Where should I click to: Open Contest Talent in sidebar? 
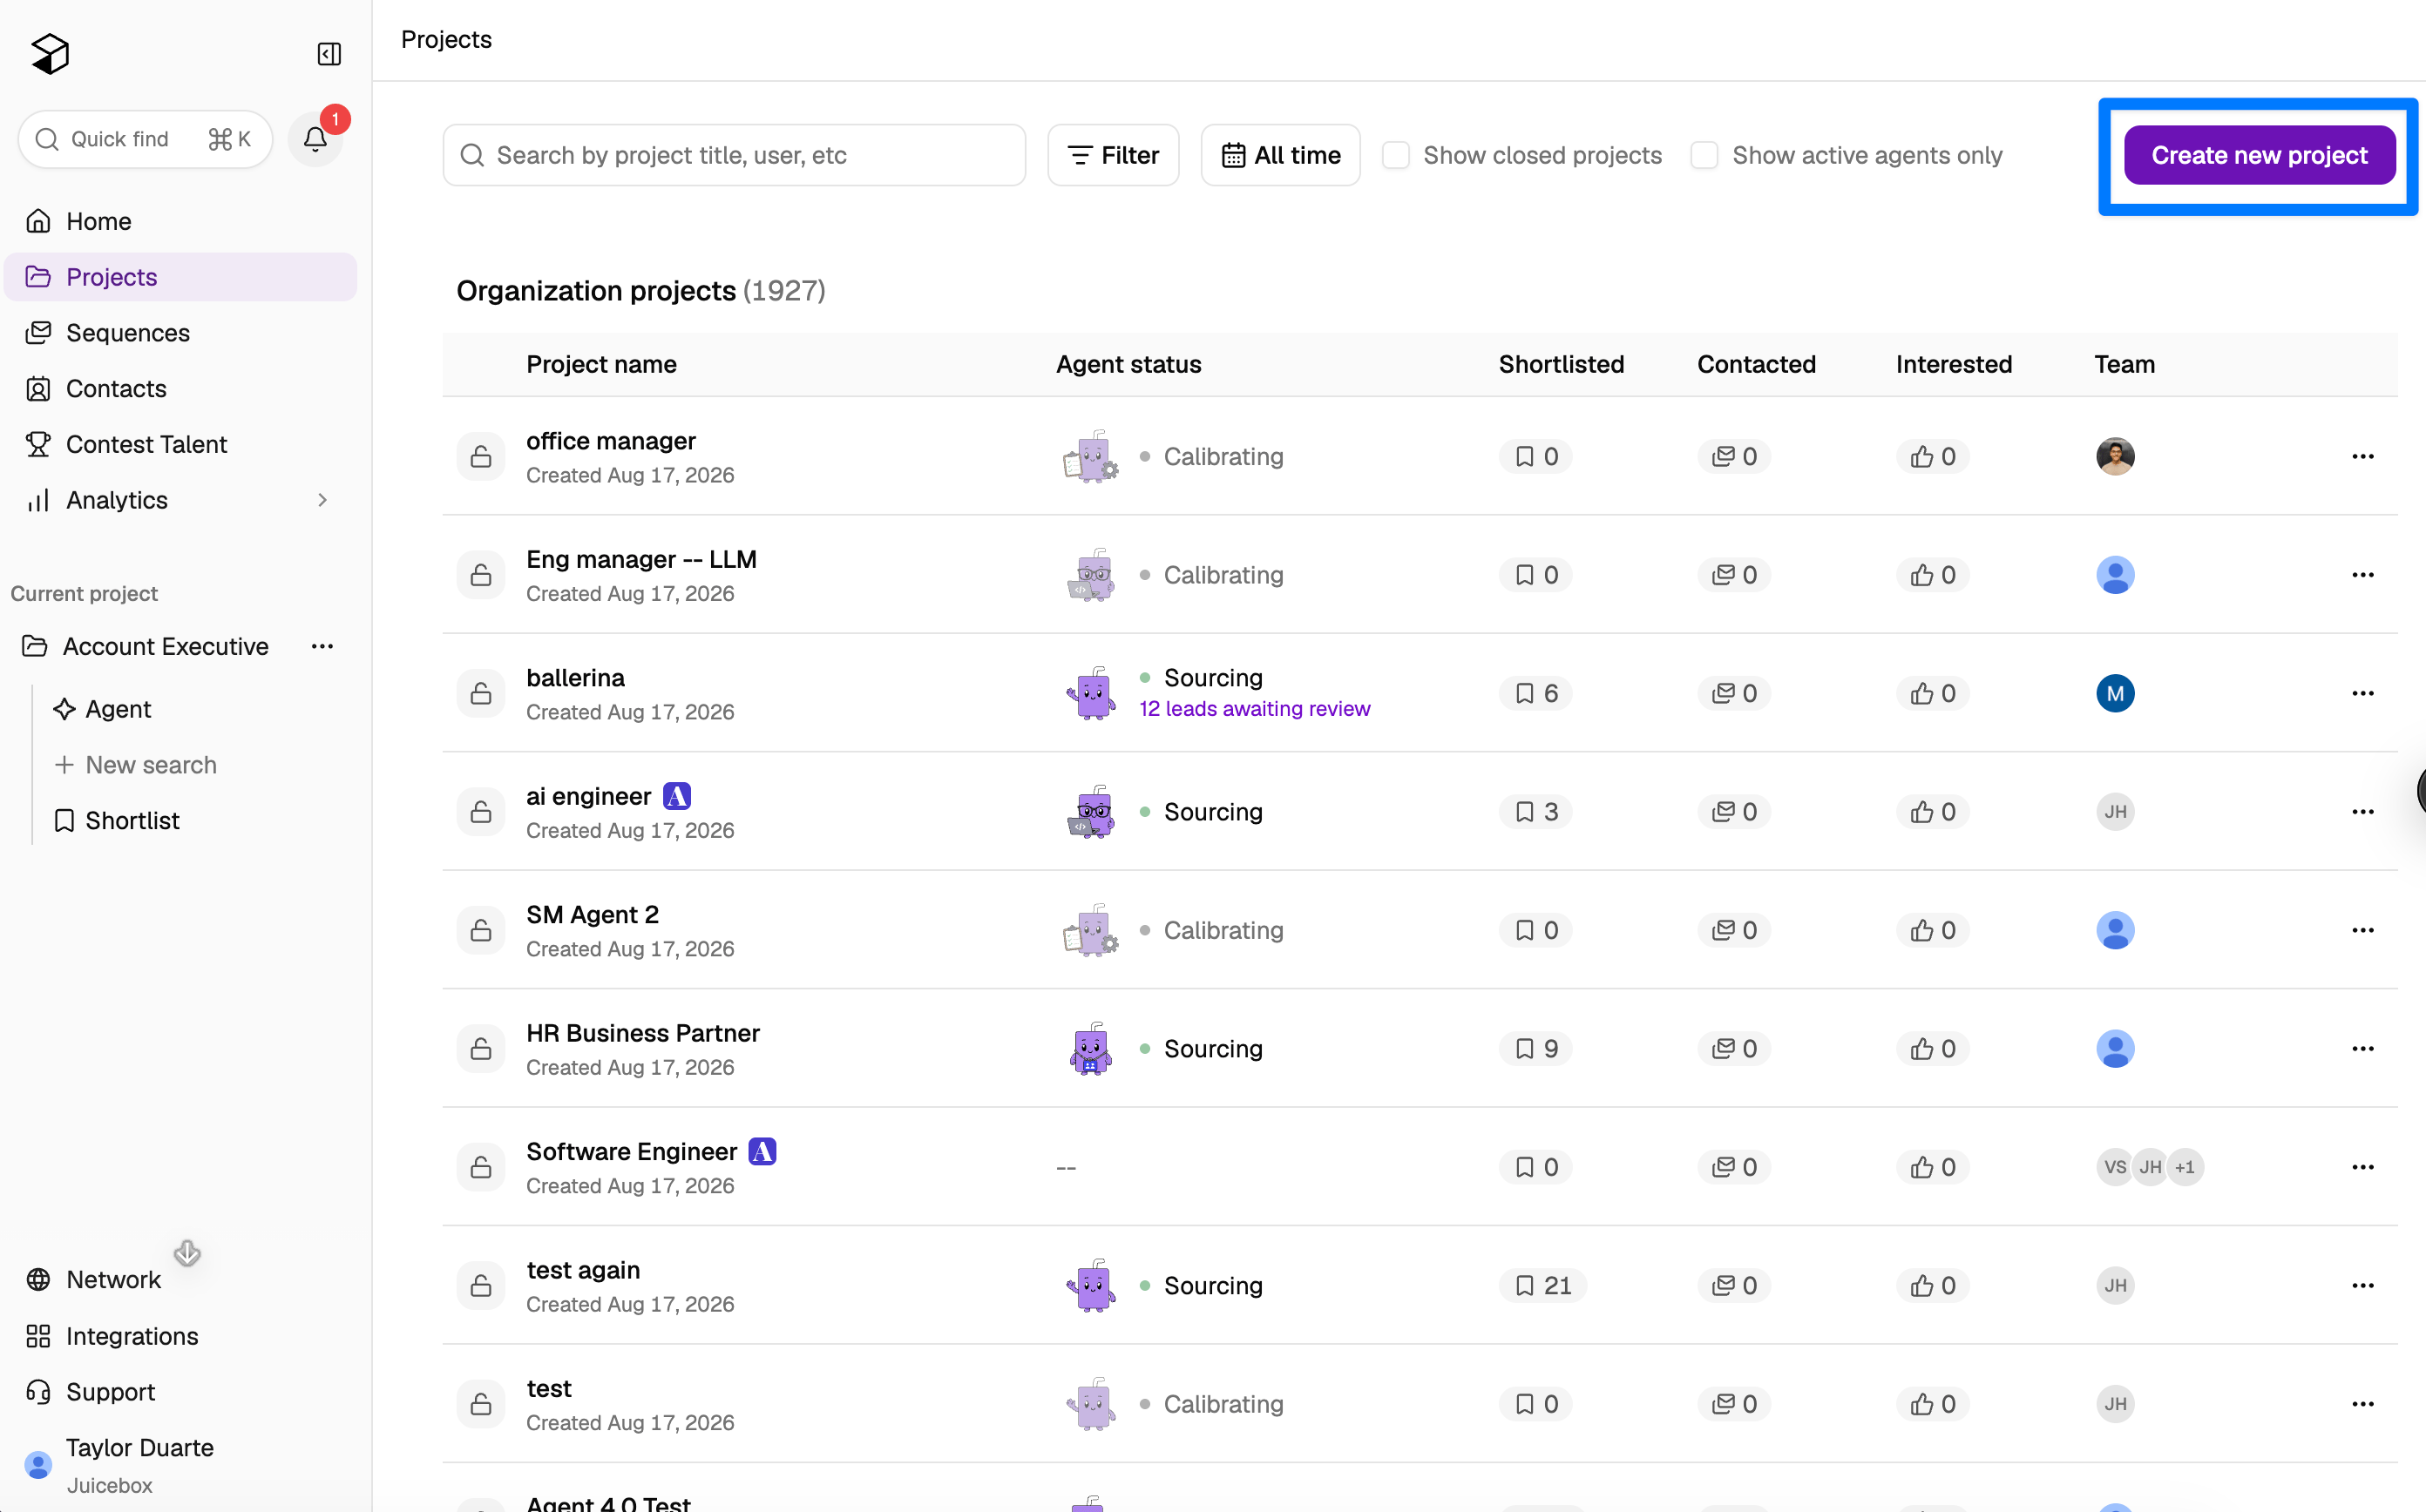pos(180,444)
